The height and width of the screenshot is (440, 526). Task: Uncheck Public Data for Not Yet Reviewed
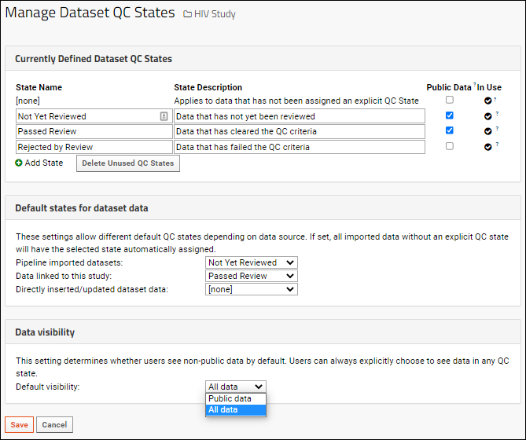[450, 115]
